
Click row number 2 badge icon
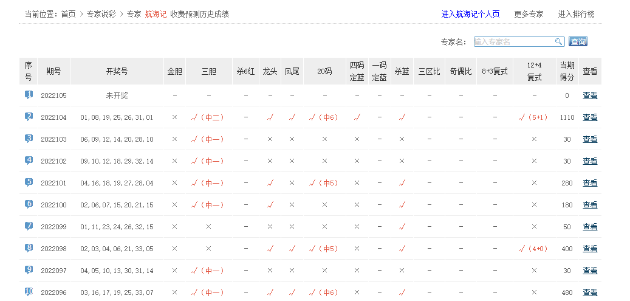pyautogui.click(x=29, y=117)
